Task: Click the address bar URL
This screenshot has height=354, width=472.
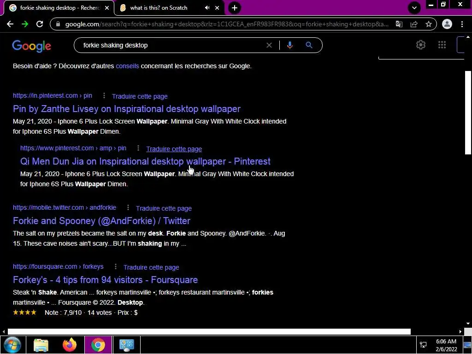Action: (x=227, y=24)
